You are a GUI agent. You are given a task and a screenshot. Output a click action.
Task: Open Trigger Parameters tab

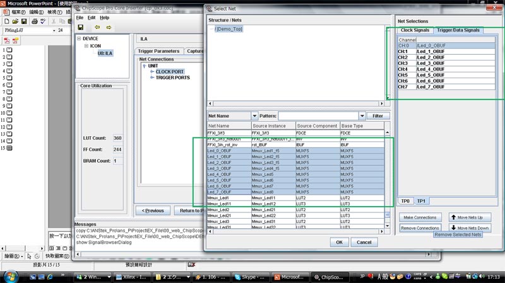(158, 51)
